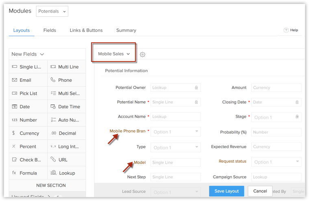The image size is (309, 201).
Task: Open the Help question mark icon
Action: coord(286,30)
